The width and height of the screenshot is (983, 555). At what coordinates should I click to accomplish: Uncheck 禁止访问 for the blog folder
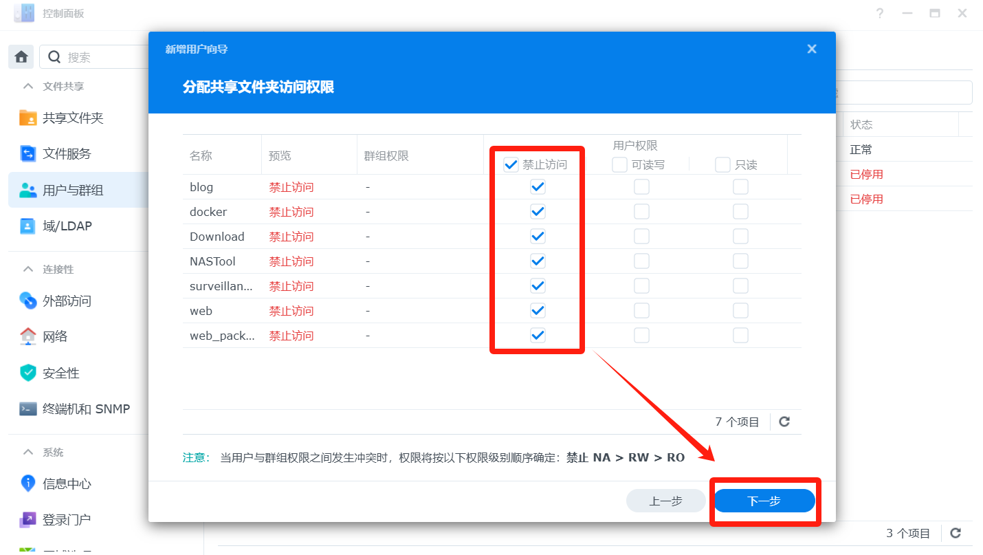[538, 187]
